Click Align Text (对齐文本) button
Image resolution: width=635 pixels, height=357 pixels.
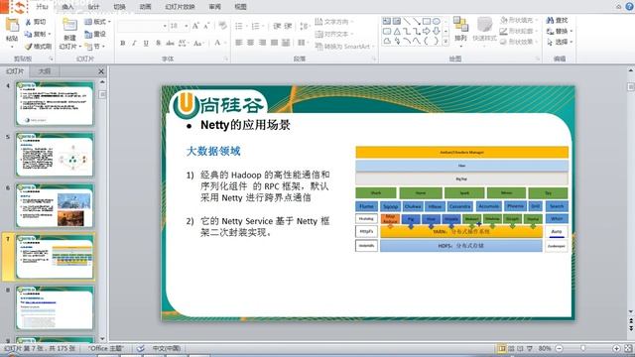334,34
